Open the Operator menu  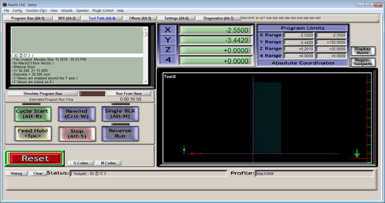[82, 10]
